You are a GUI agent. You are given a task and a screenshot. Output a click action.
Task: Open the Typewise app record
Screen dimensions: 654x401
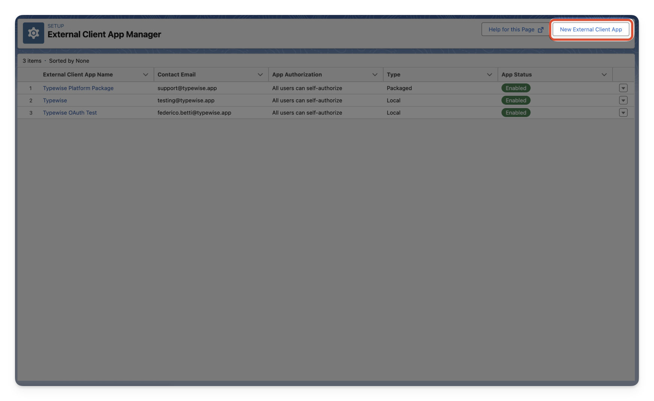(55, 100)
